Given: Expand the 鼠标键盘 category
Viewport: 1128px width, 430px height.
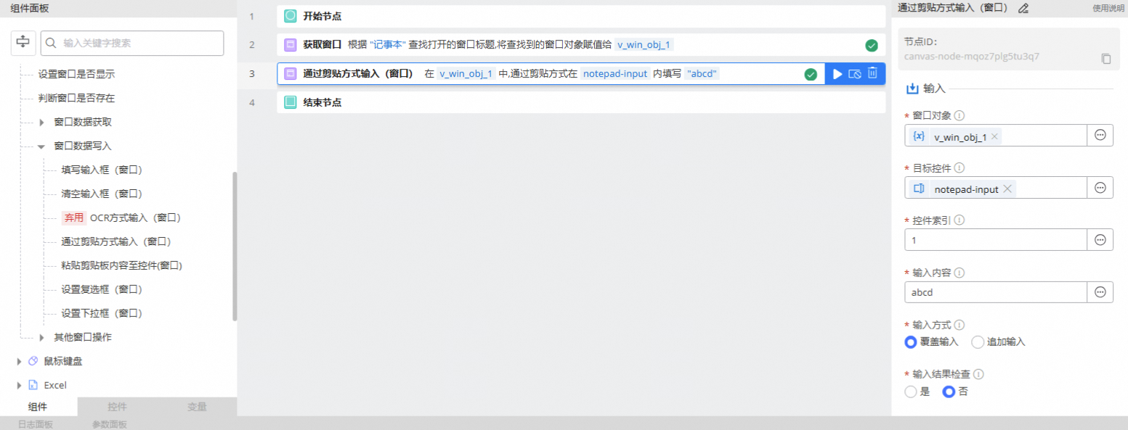Looking at the screenshot, I should pos(19,361).
